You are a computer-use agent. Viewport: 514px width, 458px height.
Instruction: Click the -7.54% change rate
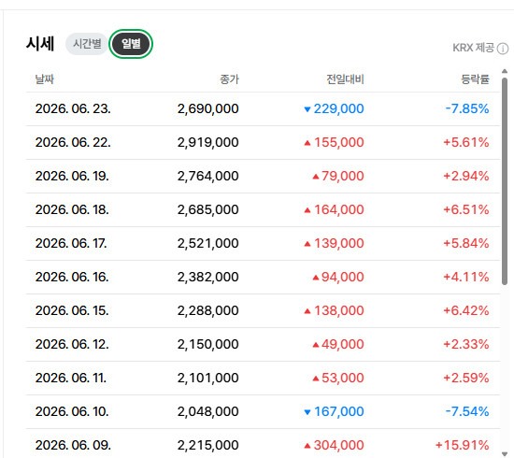[467, 411]
